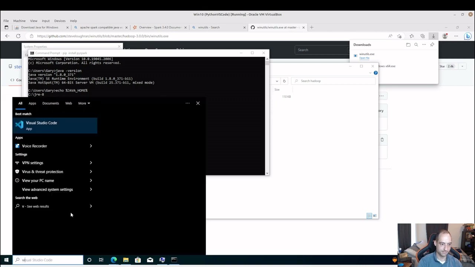
Task: Open Virus & threat protection result
Action: point(42,172)
